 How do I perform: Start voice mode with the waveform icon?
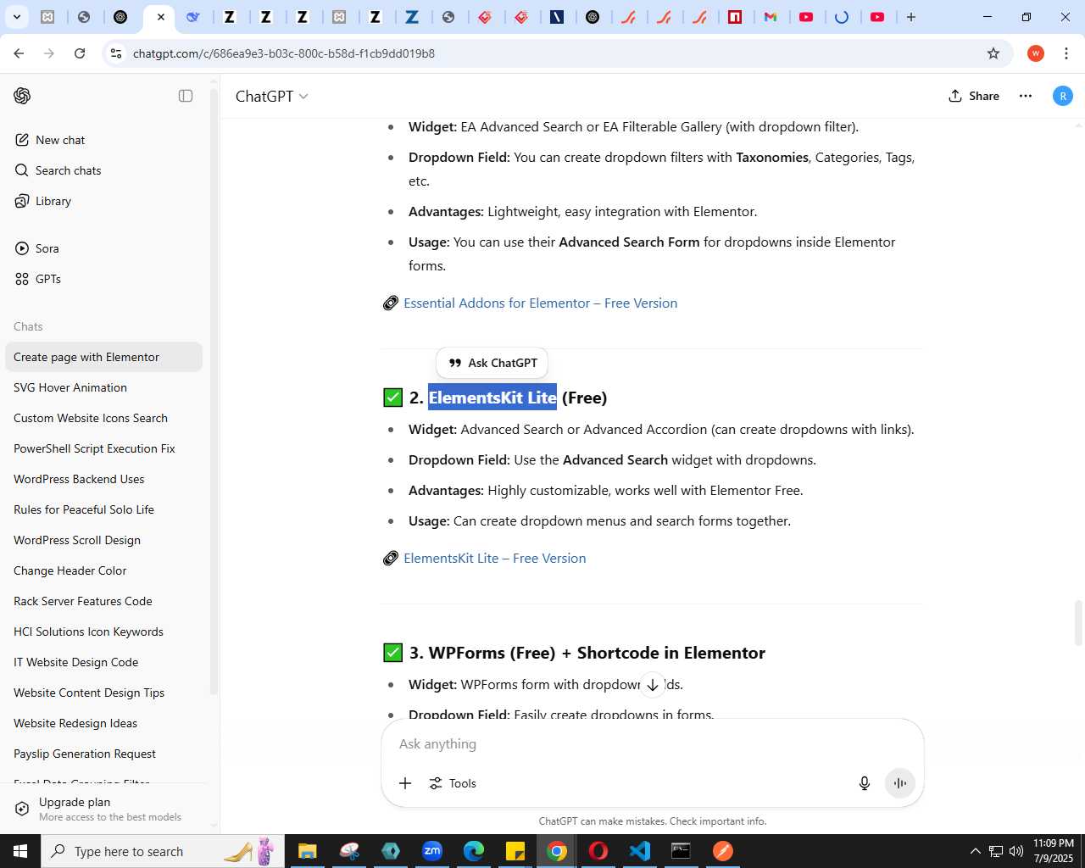900,783
